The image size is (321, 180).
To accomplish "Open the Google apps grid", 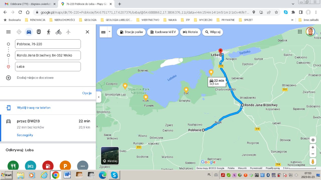I will pos(300,32).
